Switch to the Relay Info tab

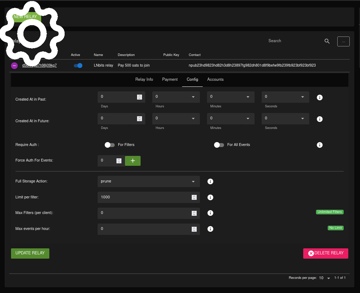pyautogui.click(x=144, y=79)
